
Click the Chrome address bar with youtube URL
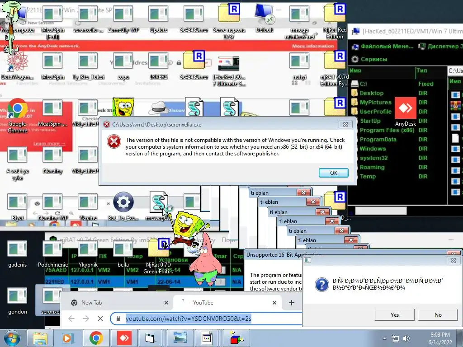coord(207,319)
